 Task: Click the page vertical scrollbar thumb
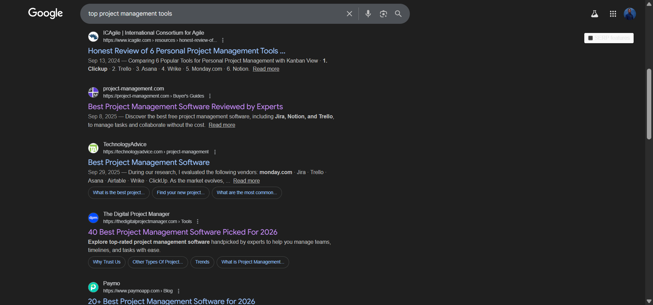coord(649,104)
